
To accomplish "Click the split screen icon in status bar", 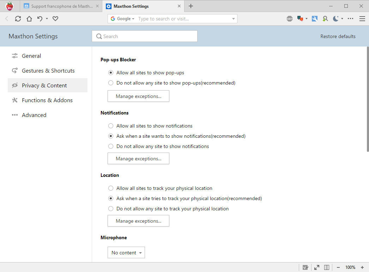I will click(x=327, y=267).
